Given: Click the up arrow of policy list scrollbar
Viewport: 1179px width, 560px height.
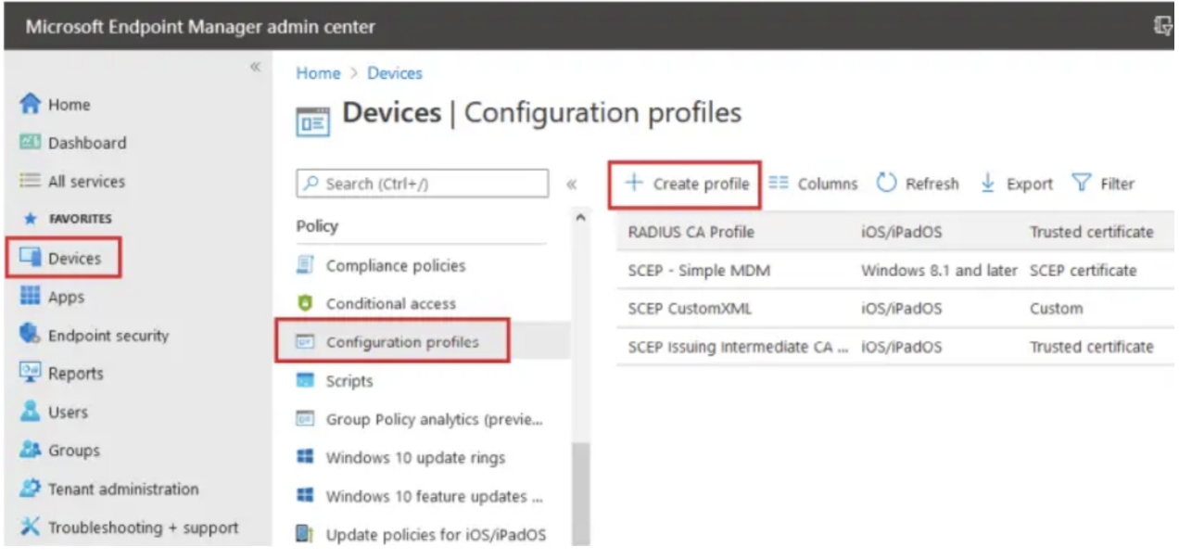Looking at the screenshot, I should click(581, 218).
